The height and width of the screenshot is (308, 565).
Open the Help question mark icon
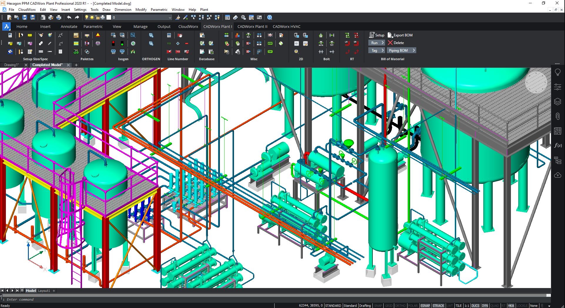click(x=269, y=18)
